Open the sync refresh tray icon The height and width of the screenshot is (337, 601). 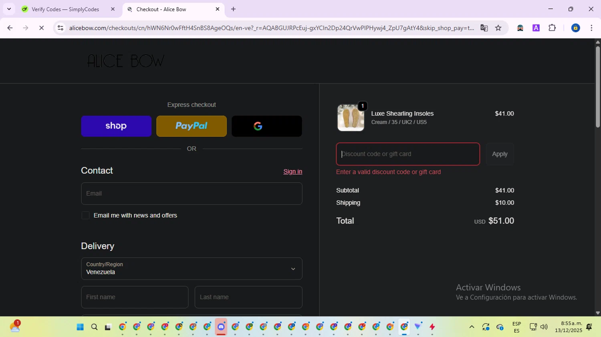486,327
